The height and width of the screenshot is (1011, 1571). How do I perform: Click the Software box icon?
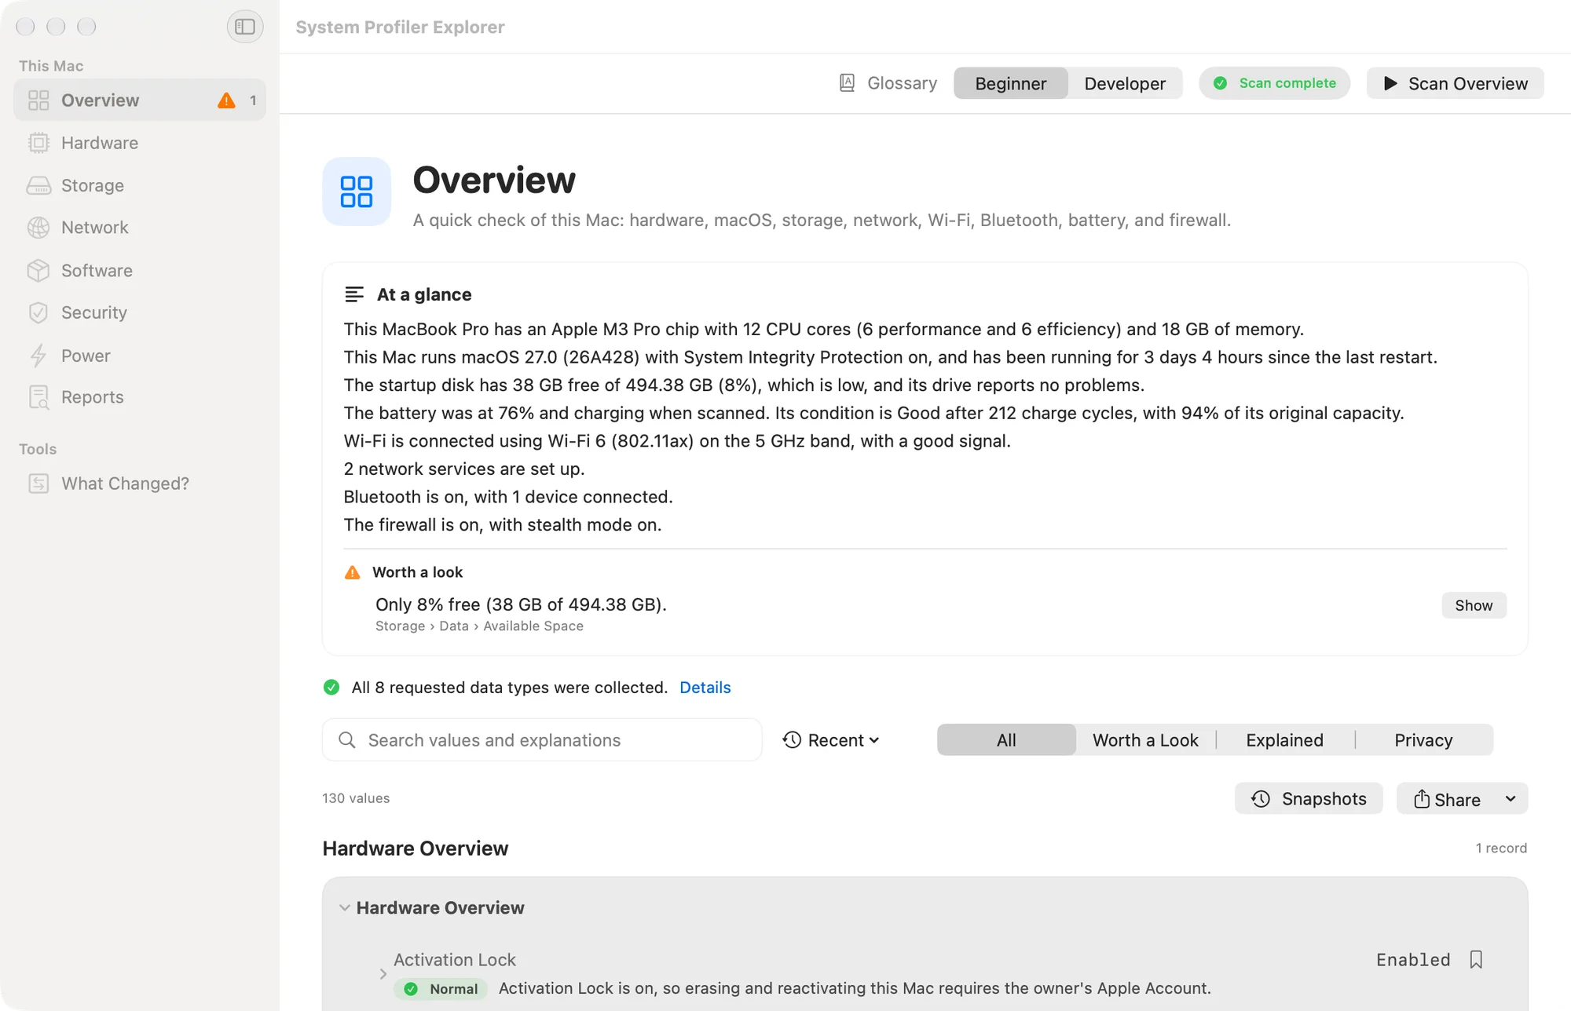[38, 270]
